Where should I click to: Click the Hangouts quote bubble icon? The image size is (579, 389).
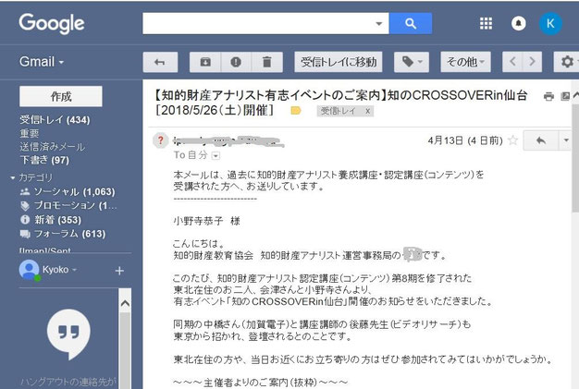click(x=68, y=334)
